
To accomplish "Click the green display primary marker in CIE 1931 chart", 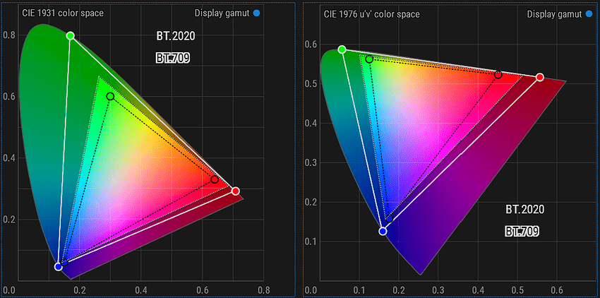I will coord(70,35).
